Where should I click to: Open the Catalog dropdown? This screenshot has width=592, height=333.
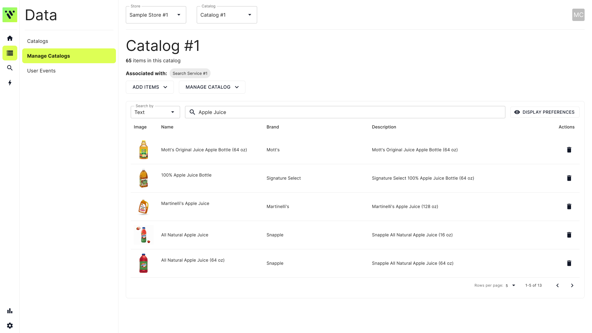point(227,15)
